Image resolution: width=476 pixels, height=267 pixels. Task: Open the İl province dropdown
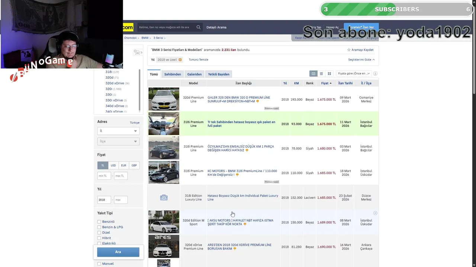[118, 131]
